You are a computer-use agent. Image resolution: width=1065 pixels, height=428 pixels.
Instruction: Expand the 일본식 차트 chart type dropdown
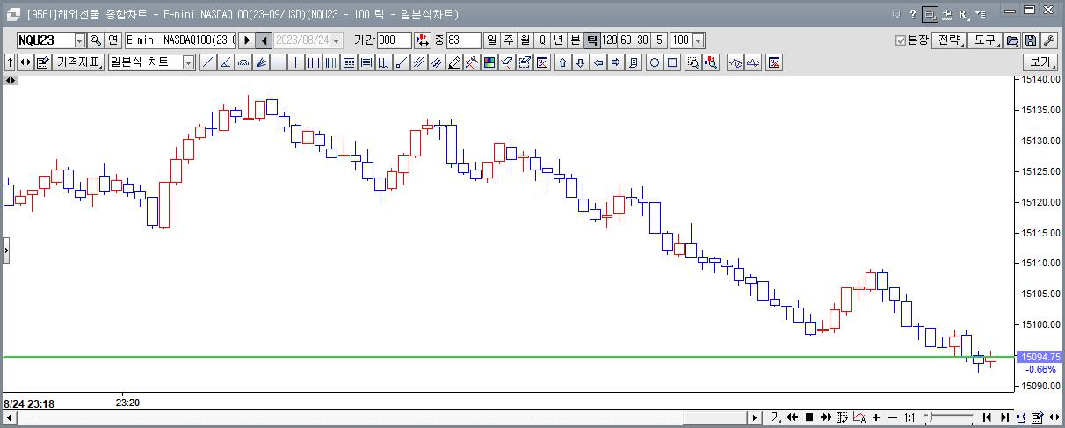click(x=188, y=62)
